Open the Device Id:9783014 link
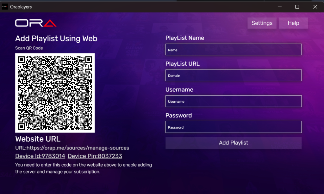Viewport: 324px width, 194px height. [40, 156]
